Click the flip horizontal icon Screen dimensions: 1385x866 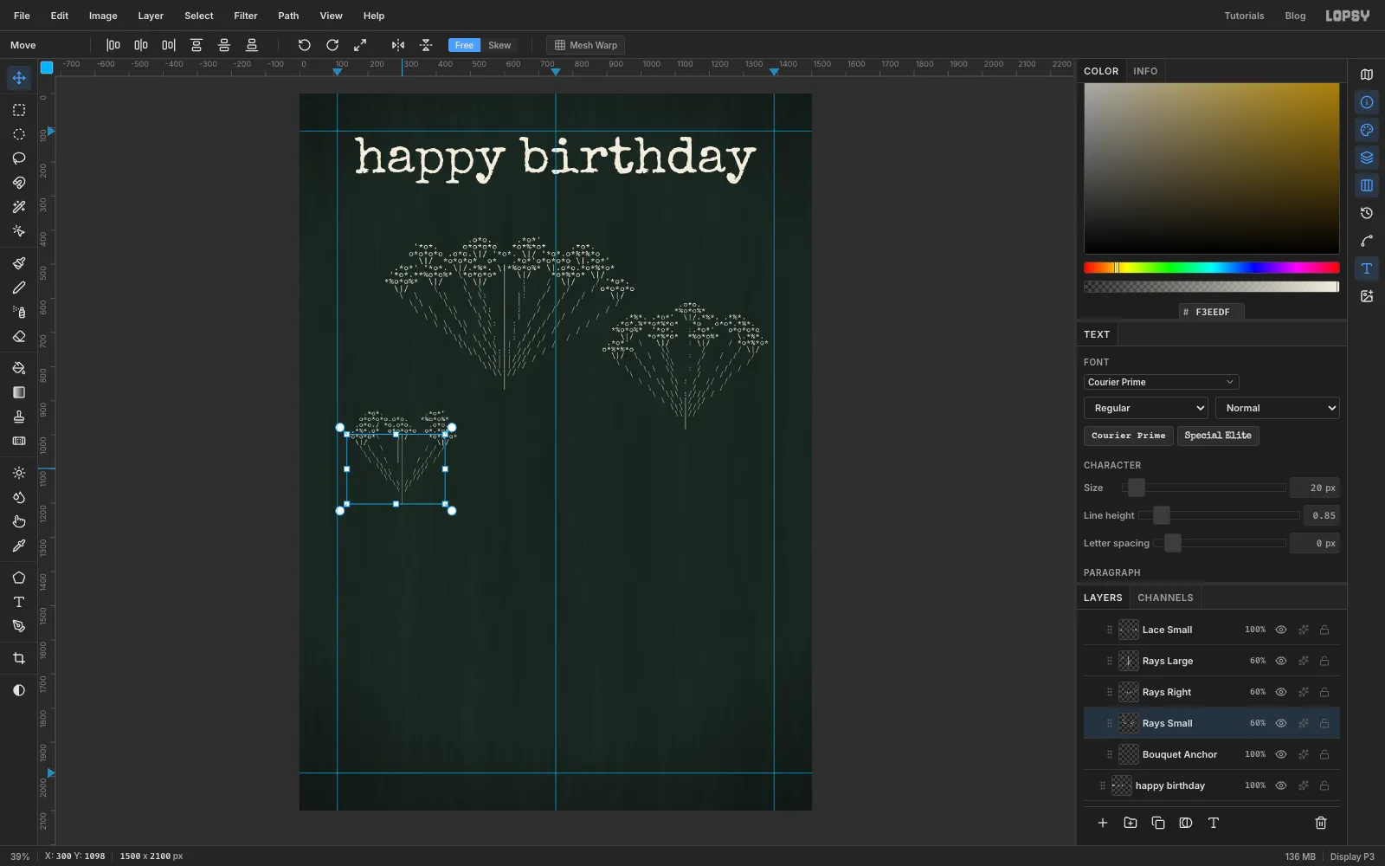(398, 45)
